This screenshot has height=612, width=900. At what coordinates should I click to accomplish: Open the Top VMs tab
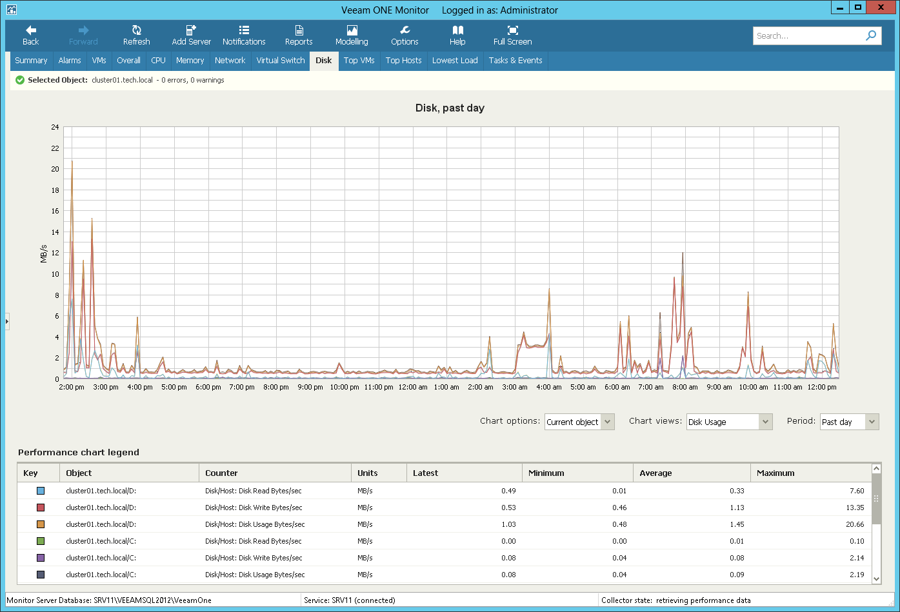(359, 61)
